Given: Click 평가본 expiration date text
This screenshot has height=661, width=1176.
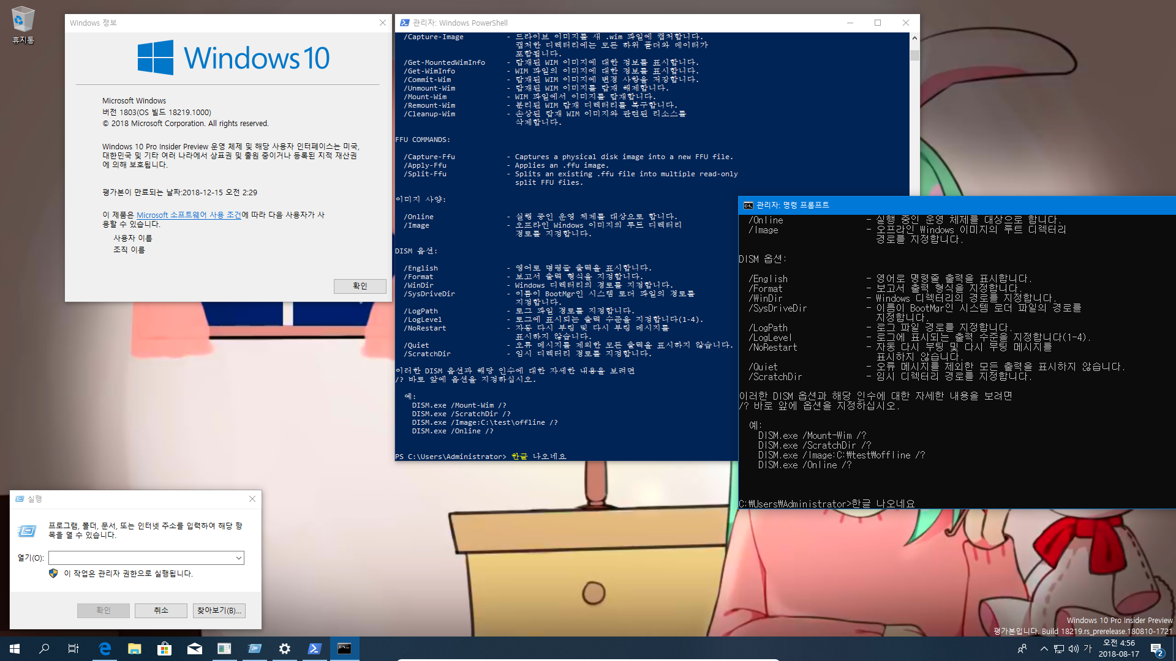Looking at the screenshot, I should [180, 192].
